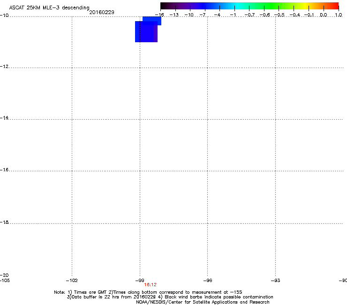Click the color scale label -7
Screen dimensions: 347x305
(x=203, y=15)
